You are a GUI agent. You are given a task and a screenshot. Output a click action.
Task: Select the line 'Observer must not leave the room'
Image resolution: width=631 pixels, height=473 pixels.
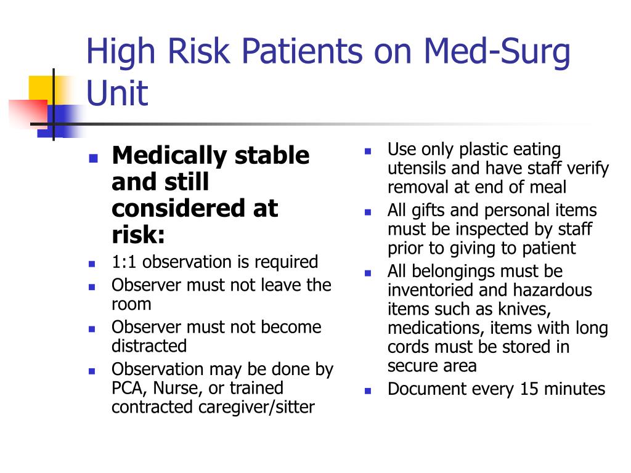[221, 294]
